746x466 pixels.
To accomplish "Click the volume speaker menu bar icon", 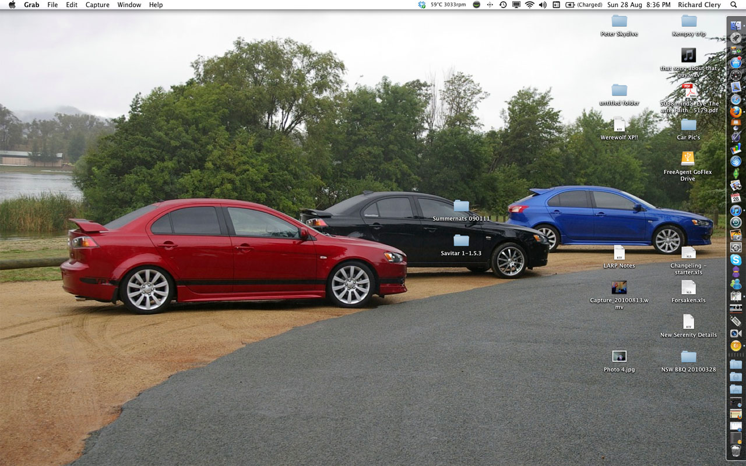I will click(x=543, y=5).
